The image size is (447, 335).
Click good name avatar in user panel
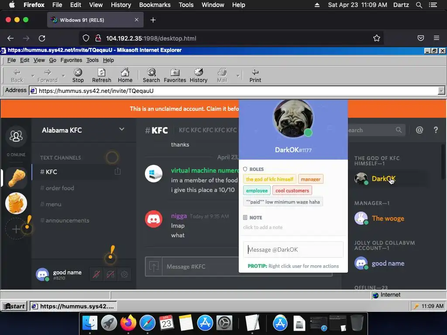point(42,274)
